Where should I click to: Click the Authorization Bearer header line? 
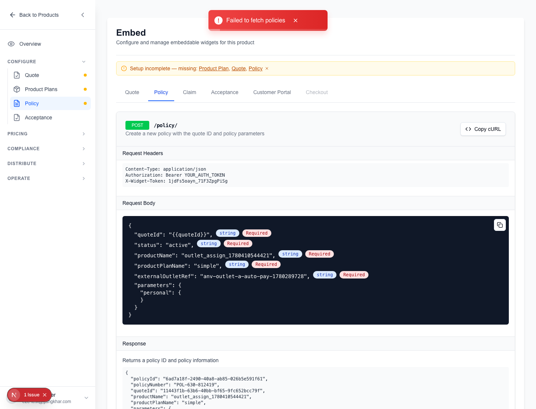coord(175,175)
